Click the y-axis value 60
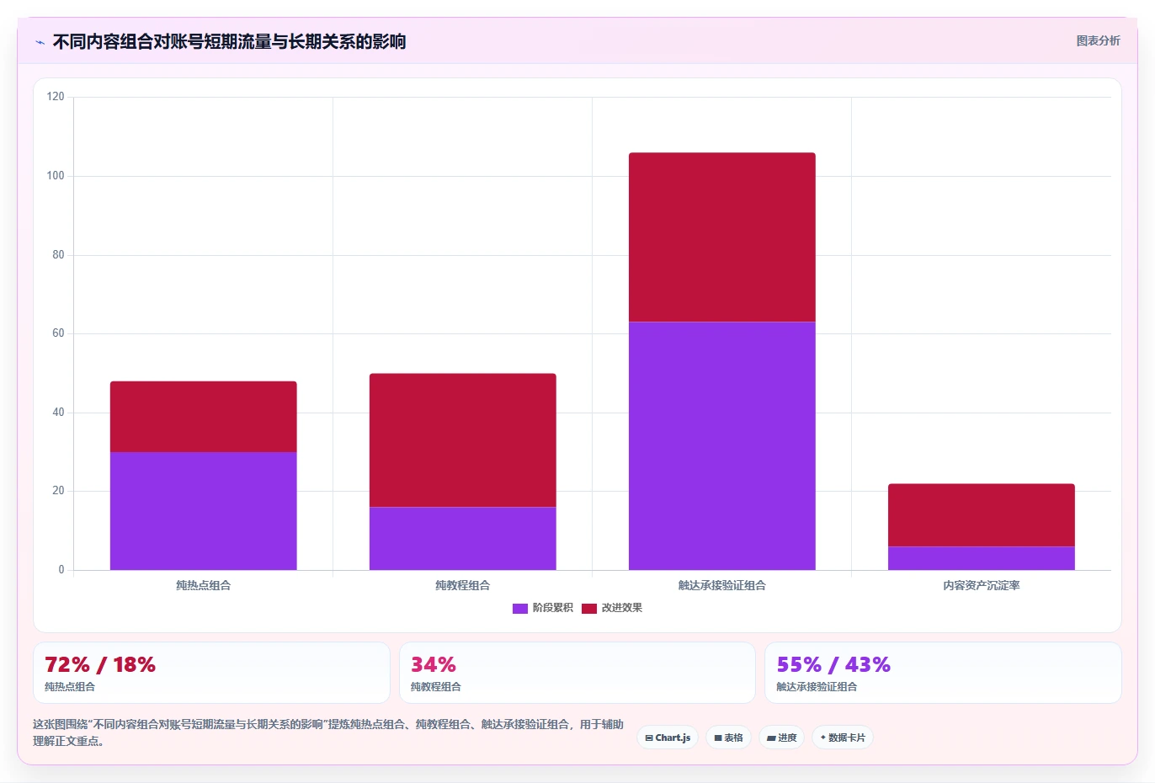Screen dimensions: 1155x783 click(x=58, y=333)
